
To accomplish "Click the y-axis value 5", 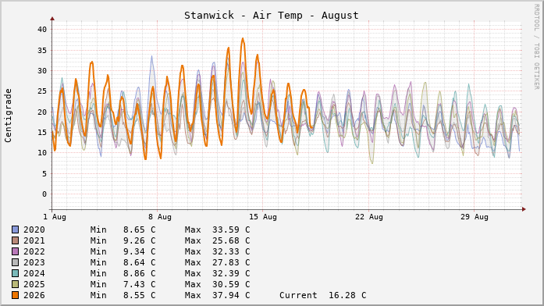I will tap(44, 174).
